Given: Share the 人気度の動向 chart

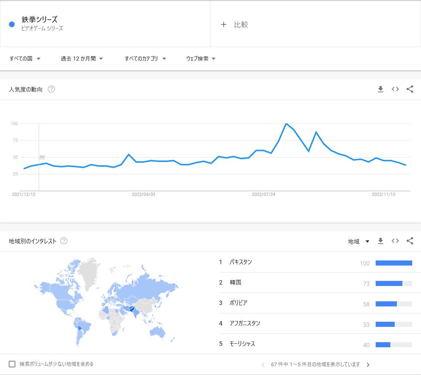Looking at the screenshot, I should click(410, 89).
